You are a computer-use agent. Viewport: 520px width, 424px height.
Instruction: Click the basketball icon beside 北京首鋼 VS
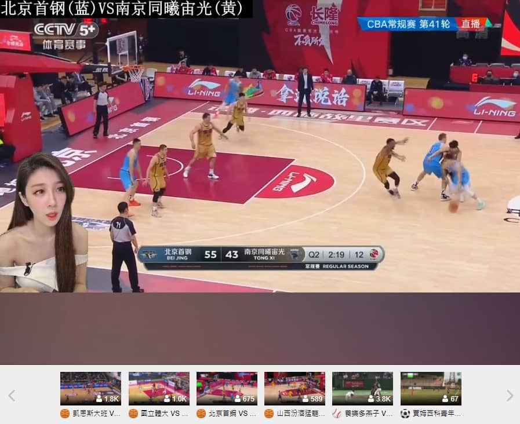[201, 414]
